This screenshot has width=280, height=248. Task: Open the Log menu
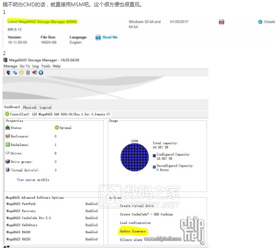click(36, 66)
